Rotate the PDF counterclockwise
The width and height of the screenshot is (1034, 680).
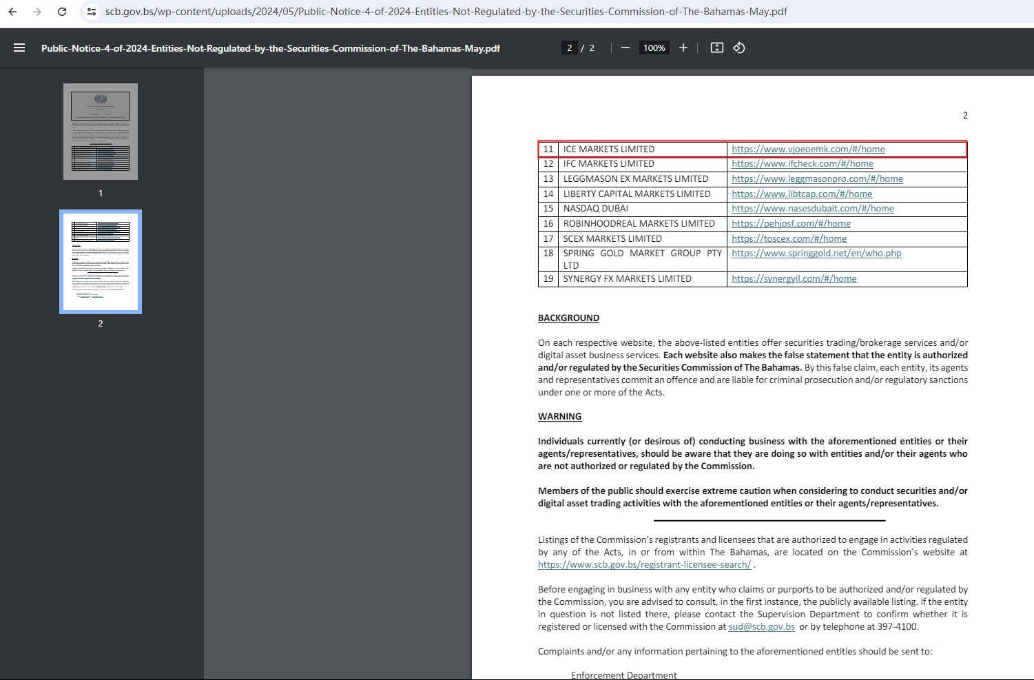[x=739, y=48]
